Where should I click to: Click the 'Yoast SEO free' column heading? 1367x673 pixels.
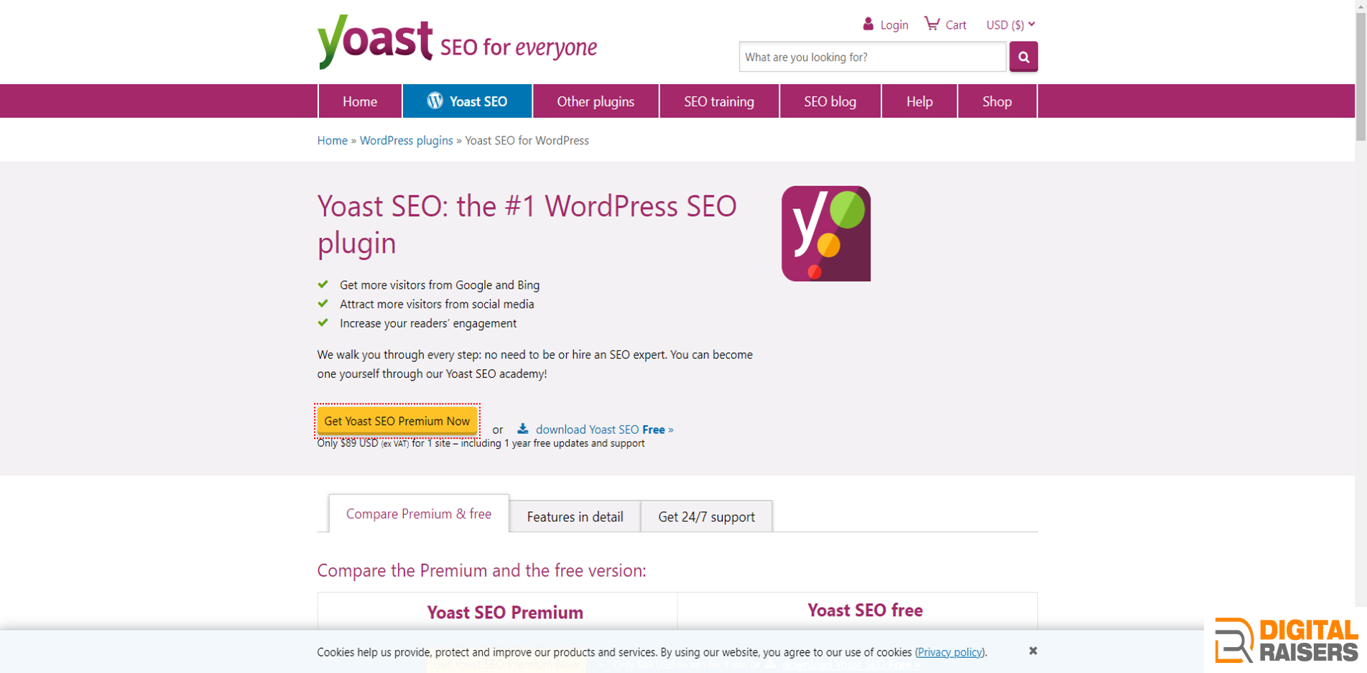click(x=865, y=611)
